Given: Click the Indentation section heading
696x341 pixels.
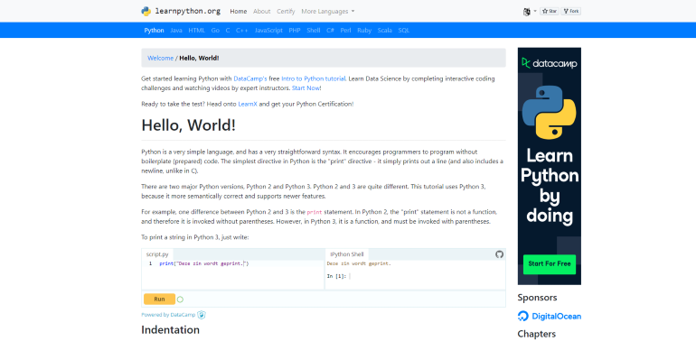Looking at the screenshot, I should point(171,330).
